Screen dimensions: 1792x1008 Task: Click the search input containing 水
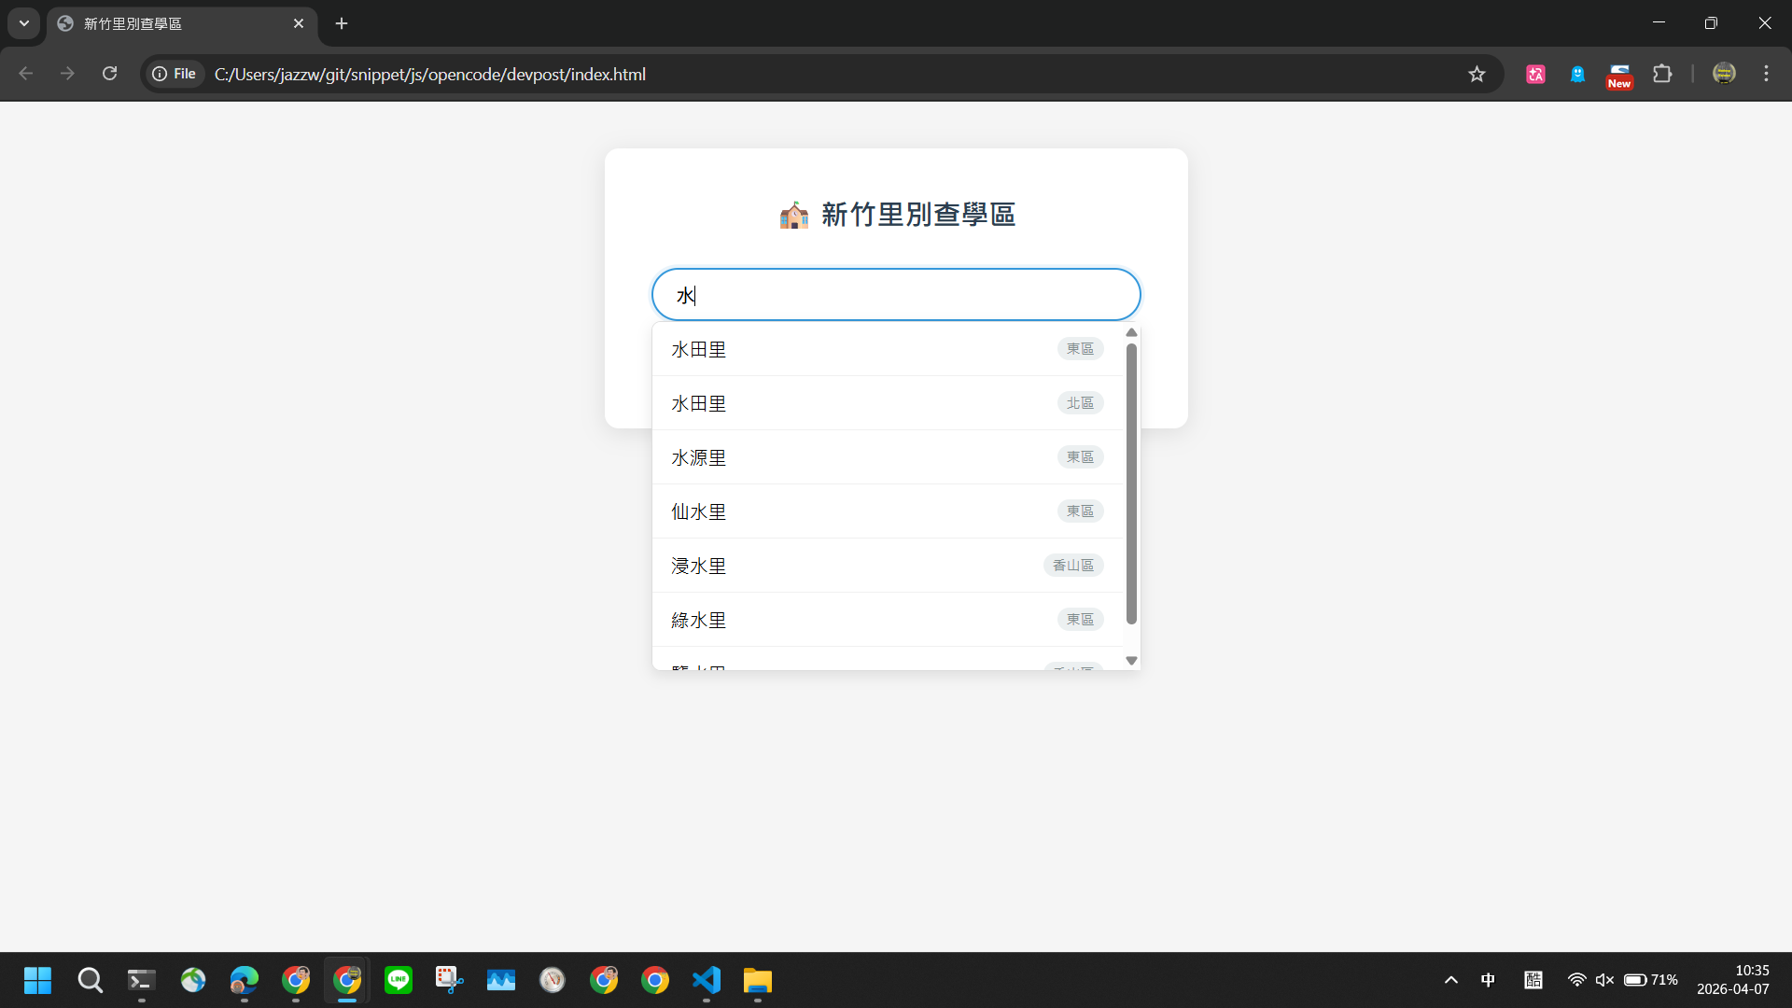tap(896, 295)
